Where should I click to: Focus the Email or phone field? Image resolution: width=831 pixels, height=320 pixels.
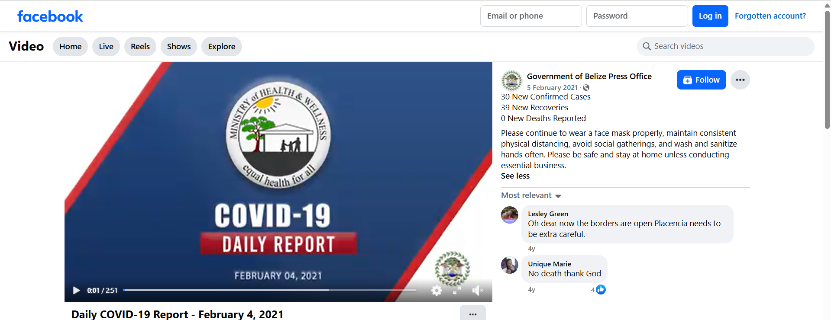(530, 16)
